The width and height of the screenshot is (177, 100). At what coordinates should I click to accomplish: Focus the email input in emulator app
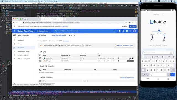(x=158, y=53)
